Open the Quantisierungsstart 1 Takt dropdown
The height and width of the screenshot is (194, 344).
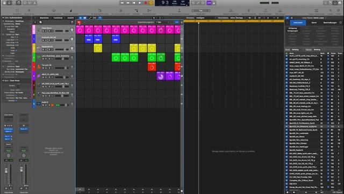[x=162, y=22]
